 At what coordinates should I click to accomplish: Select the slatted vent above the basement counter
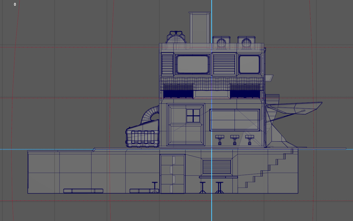point(217,167)
